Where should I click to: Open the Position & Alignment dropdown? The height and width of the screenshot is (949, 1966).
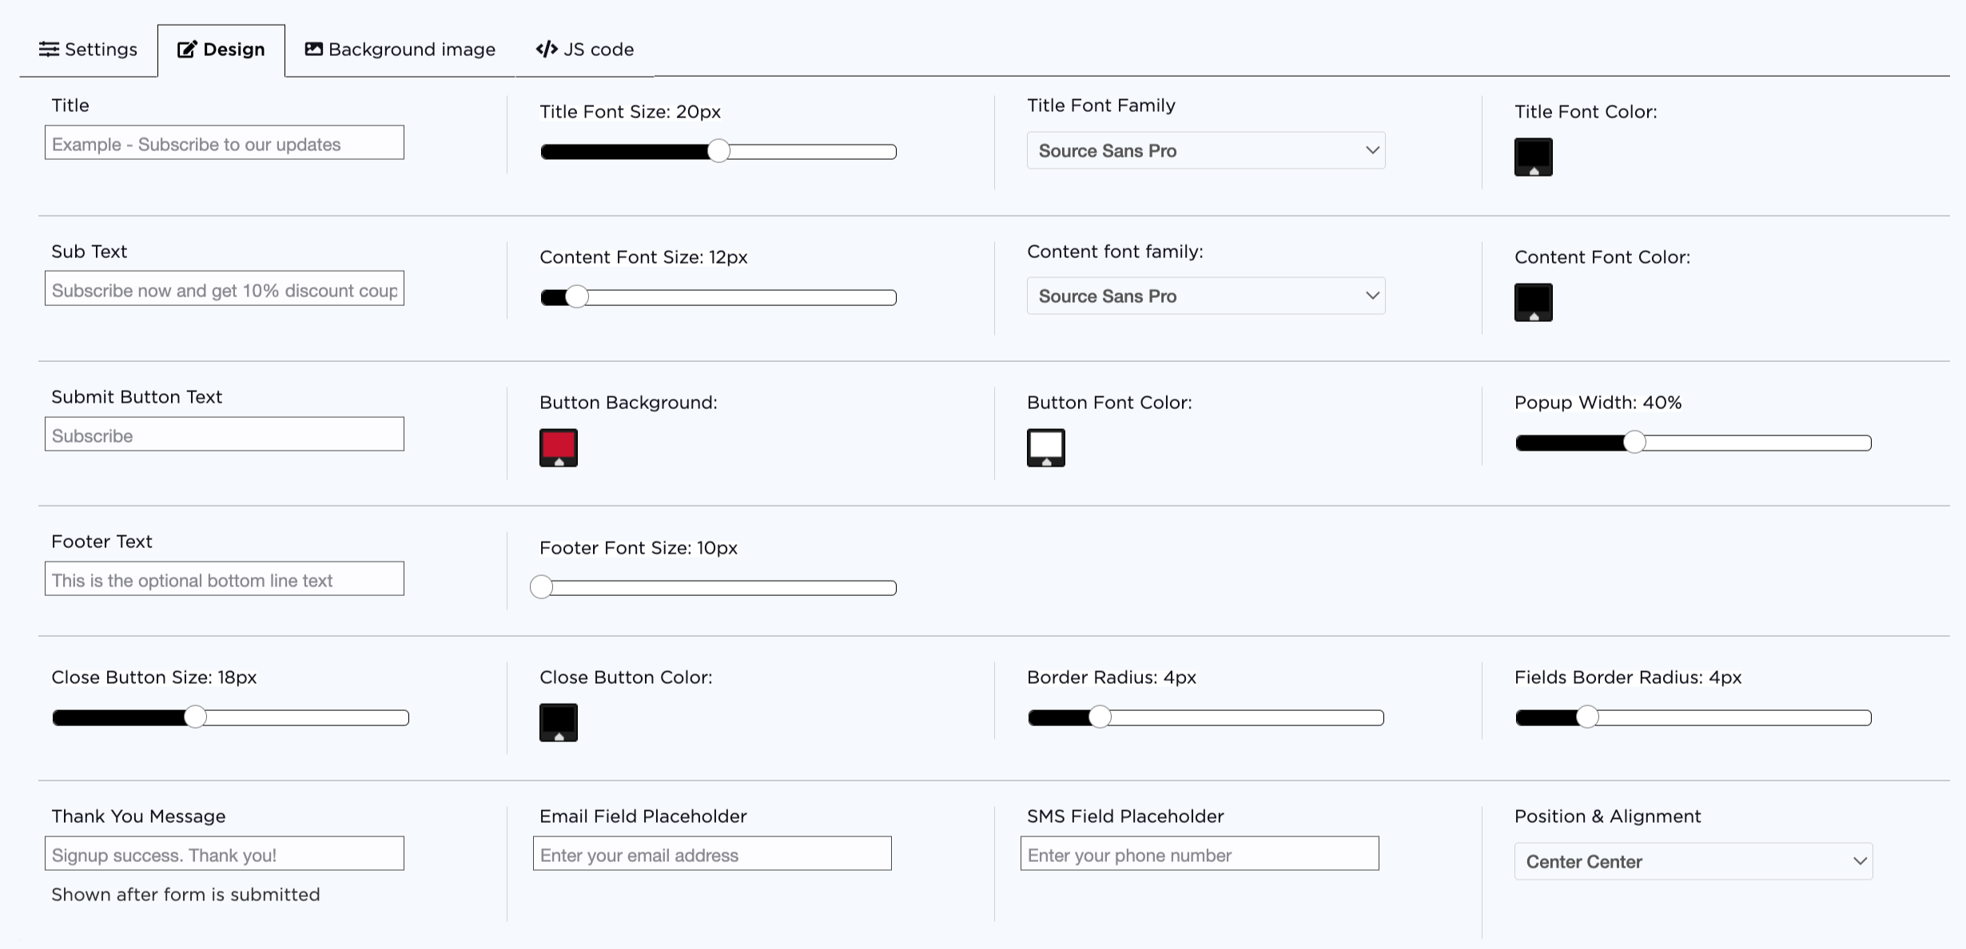click(1693, 861)
